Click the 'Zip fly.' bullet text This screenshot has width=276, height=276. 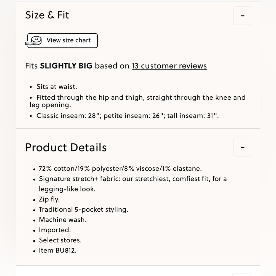point(49,200)
